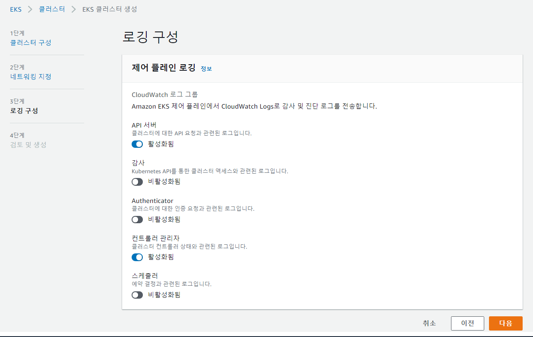Open the 정보 info link
The height and width of the screenshot is (337, 533).
[x=206, y=69]
